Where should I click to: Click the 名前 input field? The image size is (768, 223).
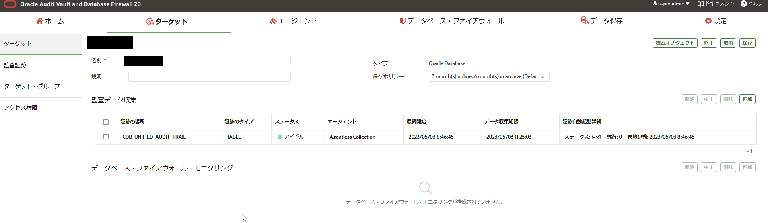click(207, 61)
